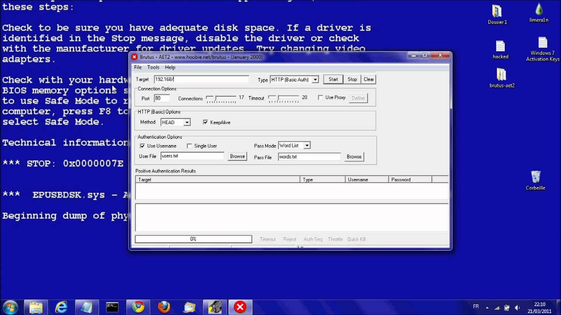
Task: Open the command prompt taskbar icon
Action: 112,307
